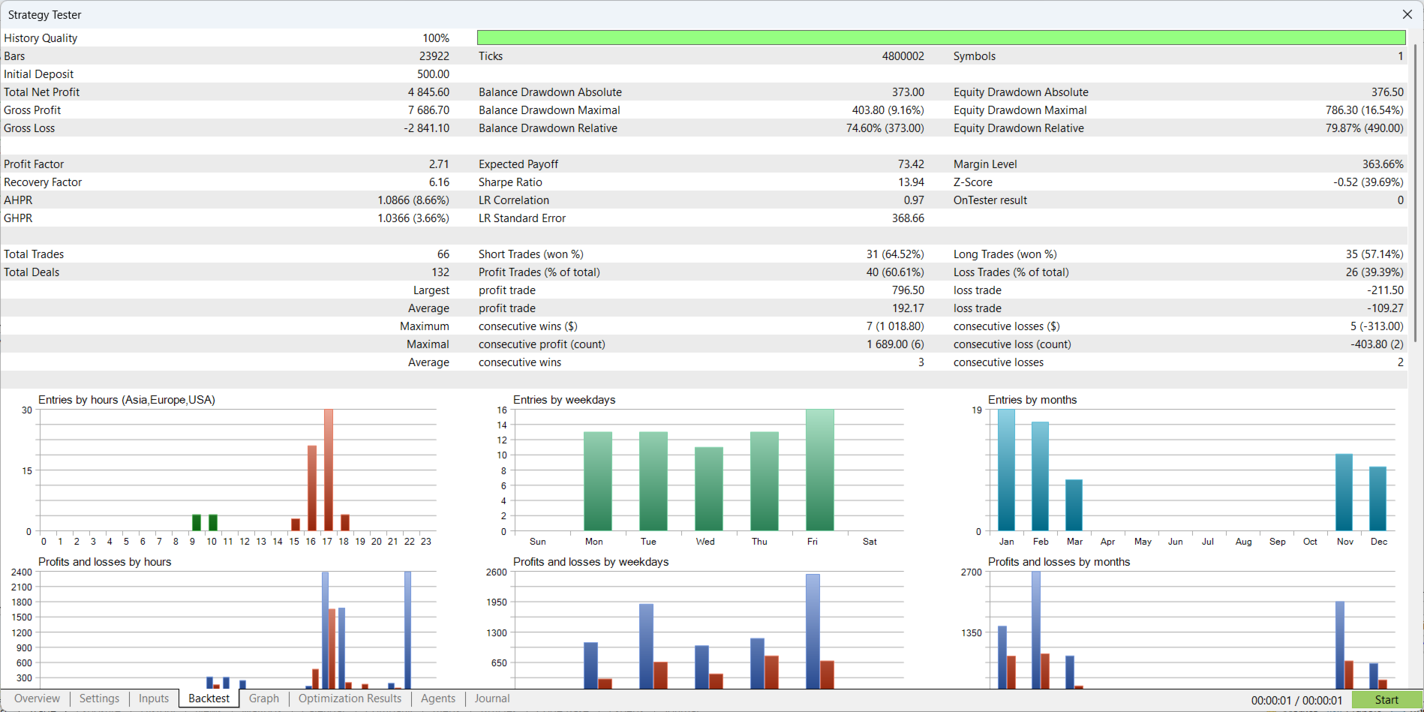Switch to the Overview tab
This screenshot has width=1424, height=712.
click(x=37, y=698)
